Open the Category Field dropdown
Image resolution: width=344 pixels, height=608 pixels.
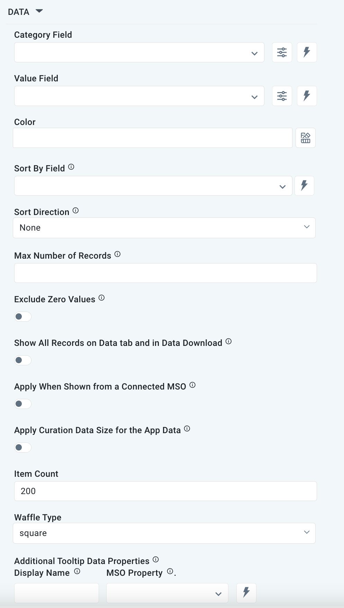(x=139, y=53)
